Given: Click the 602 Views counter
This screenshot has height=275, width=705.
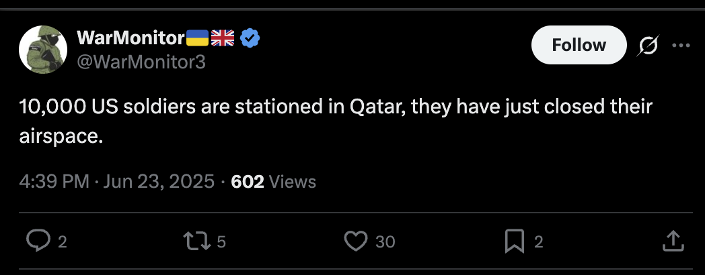Looking at the screenshot, I should [x=273, y=182].
